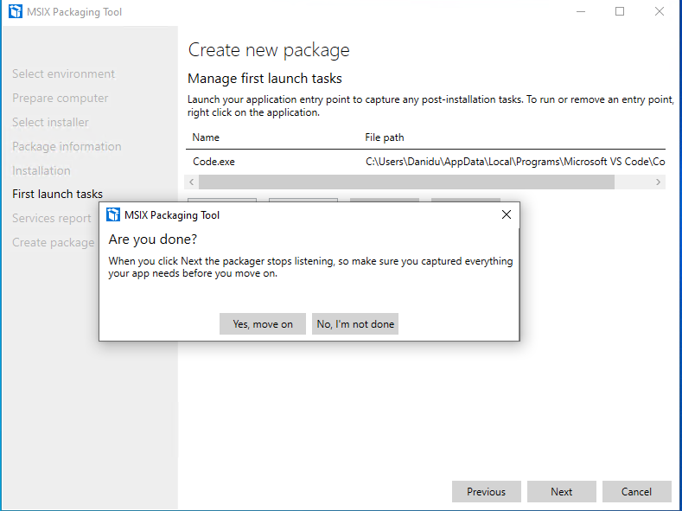Open Select environment step
The image size is (682, 511).
(x=63, y=74)
